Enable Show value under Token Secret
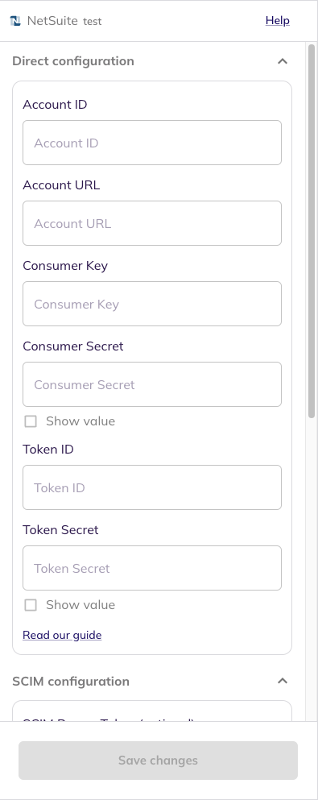 31,605
